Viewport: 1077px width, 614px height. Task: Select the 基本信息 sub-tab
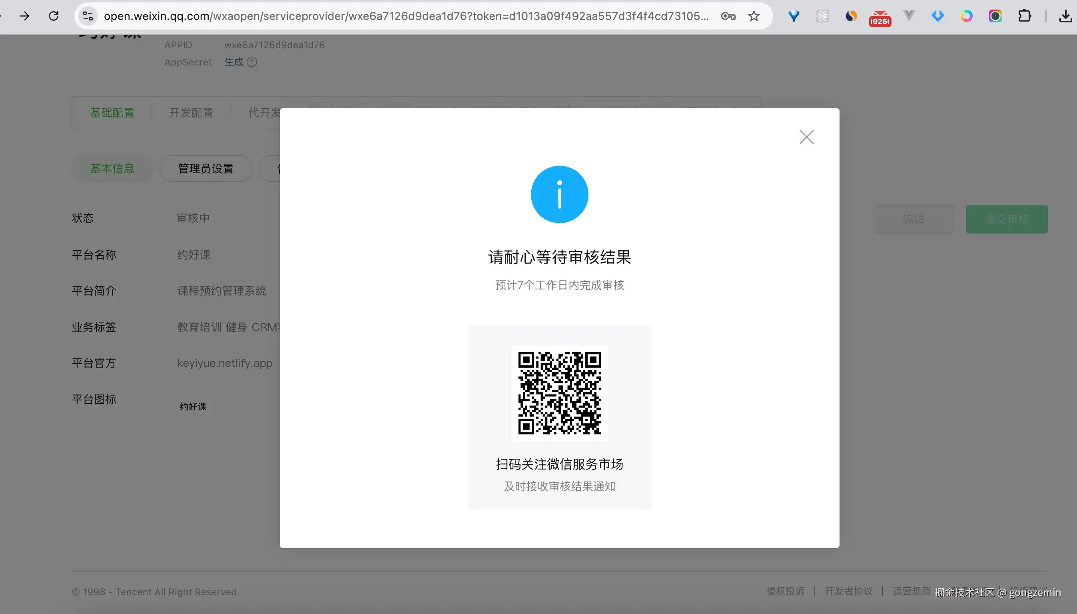[112, 168]
